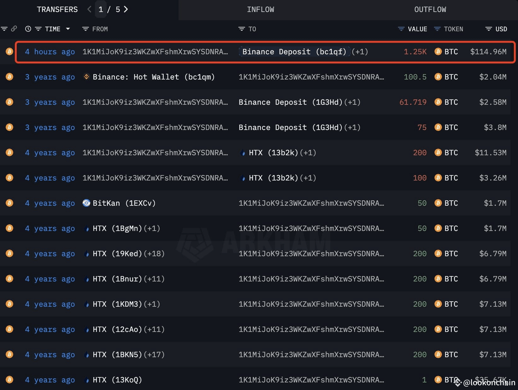Click the HTX logo in the $3.26M row
The height and width of the screenshot is (390, 518).
[x=243, y=178]
